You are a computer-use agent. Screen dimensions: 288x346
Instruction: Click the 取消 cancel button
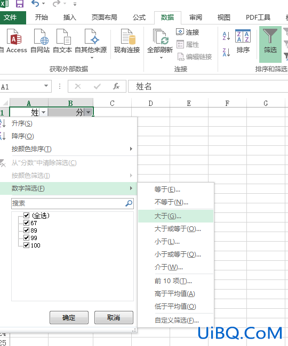(x=114, y=318)
